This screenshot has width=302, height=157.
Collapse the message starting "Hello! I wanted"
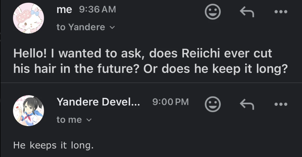pyautogui.click(x=142, y=54)
